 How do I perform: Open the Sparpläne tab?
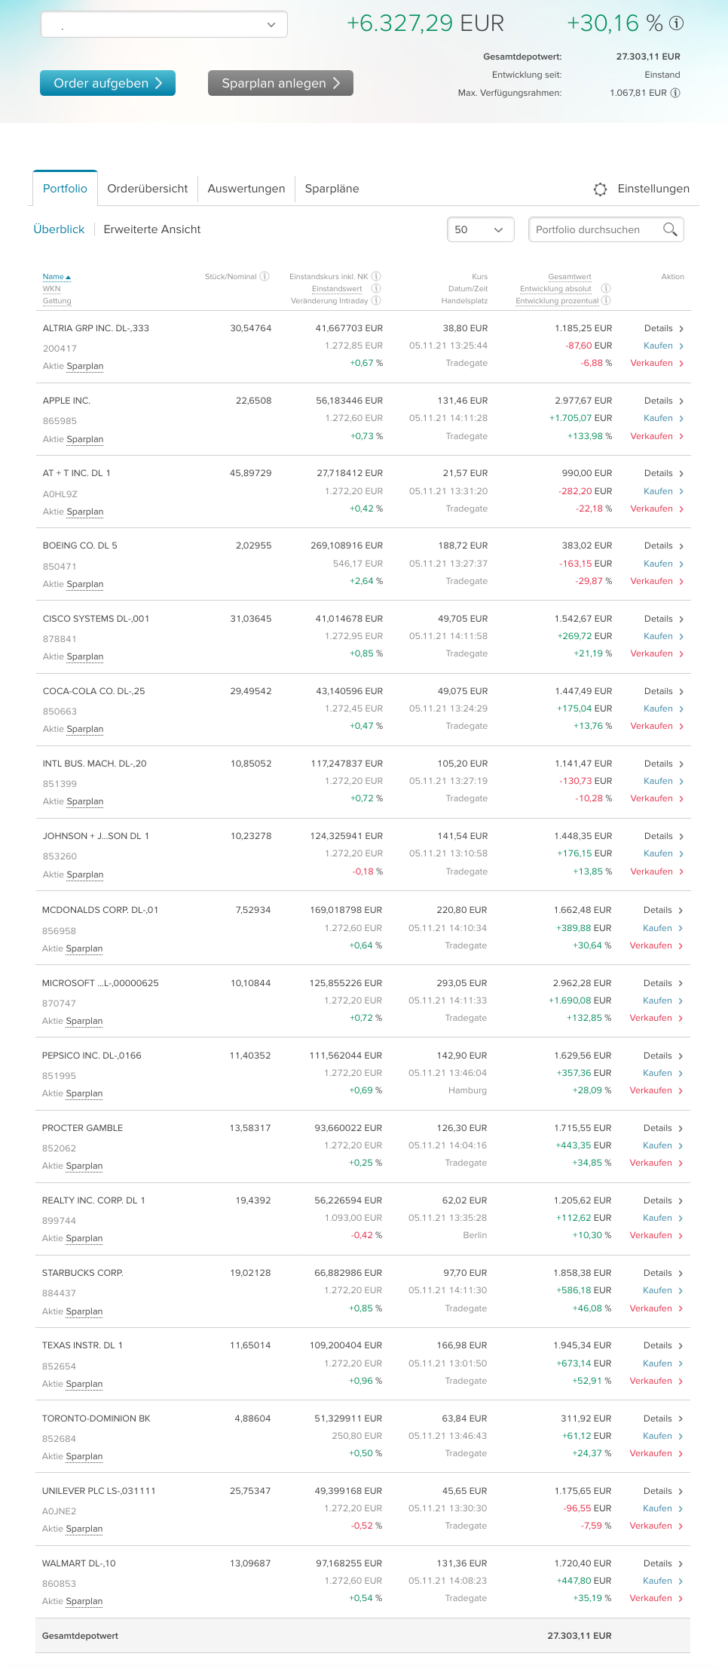coord(332,189)
